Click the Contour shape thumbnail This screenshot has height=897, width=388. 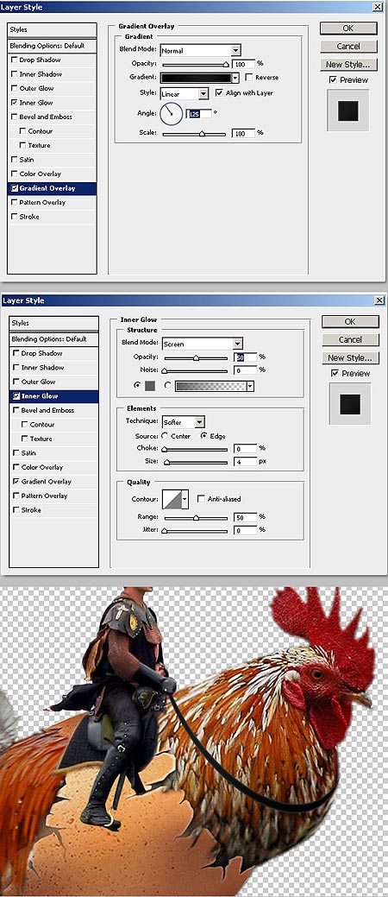(172, 499)
